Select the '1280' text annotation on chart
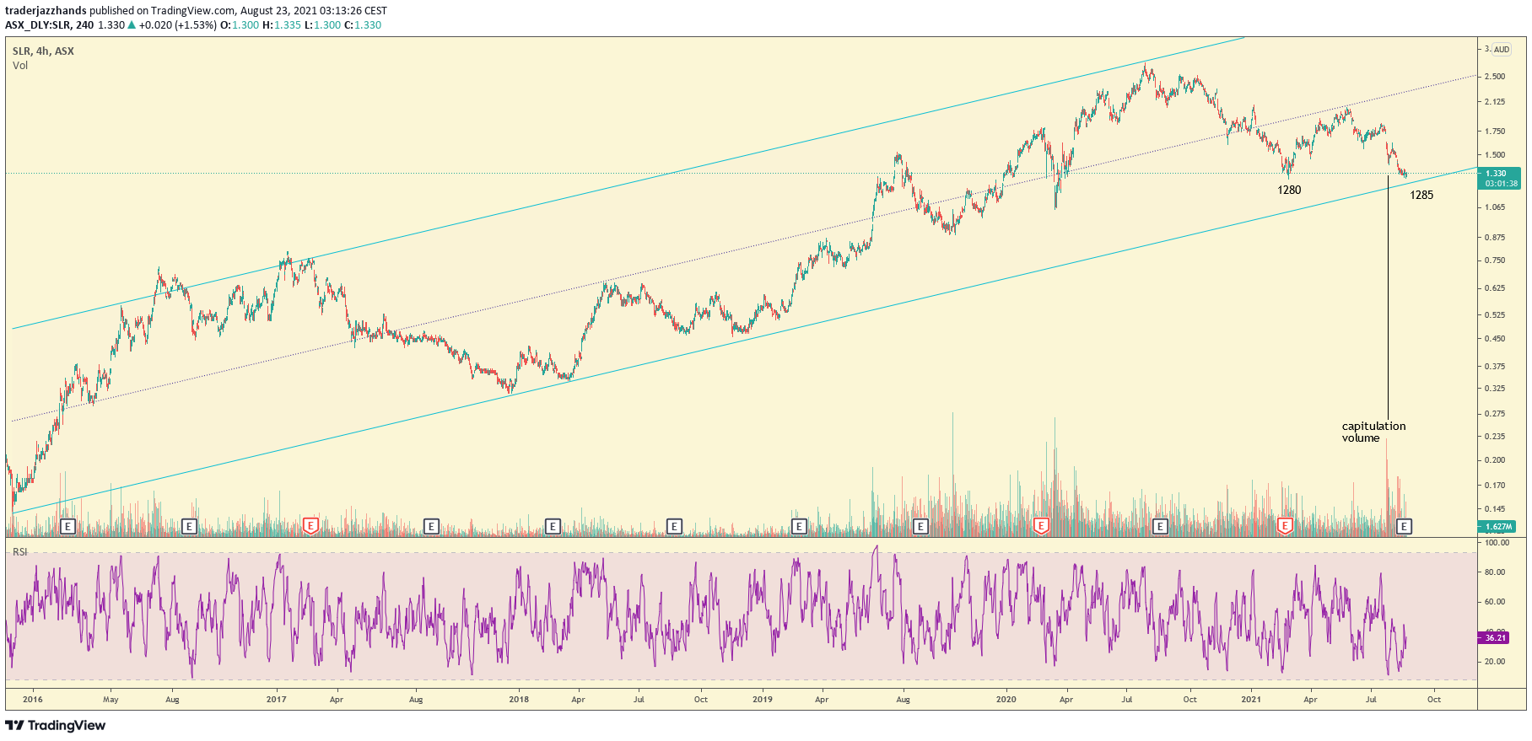Image resolution: width=1532 pixels, height=741 pixels. (x=1289, y=190)
